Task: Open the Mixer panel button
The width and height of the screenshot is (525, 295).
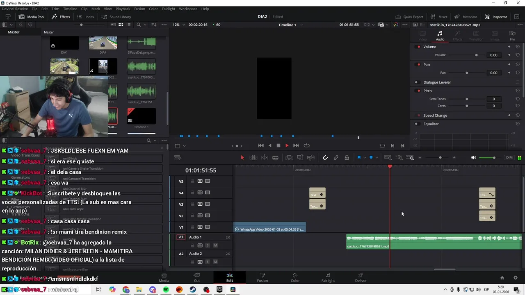Action: pyautogui.click(x=439, y=17)
